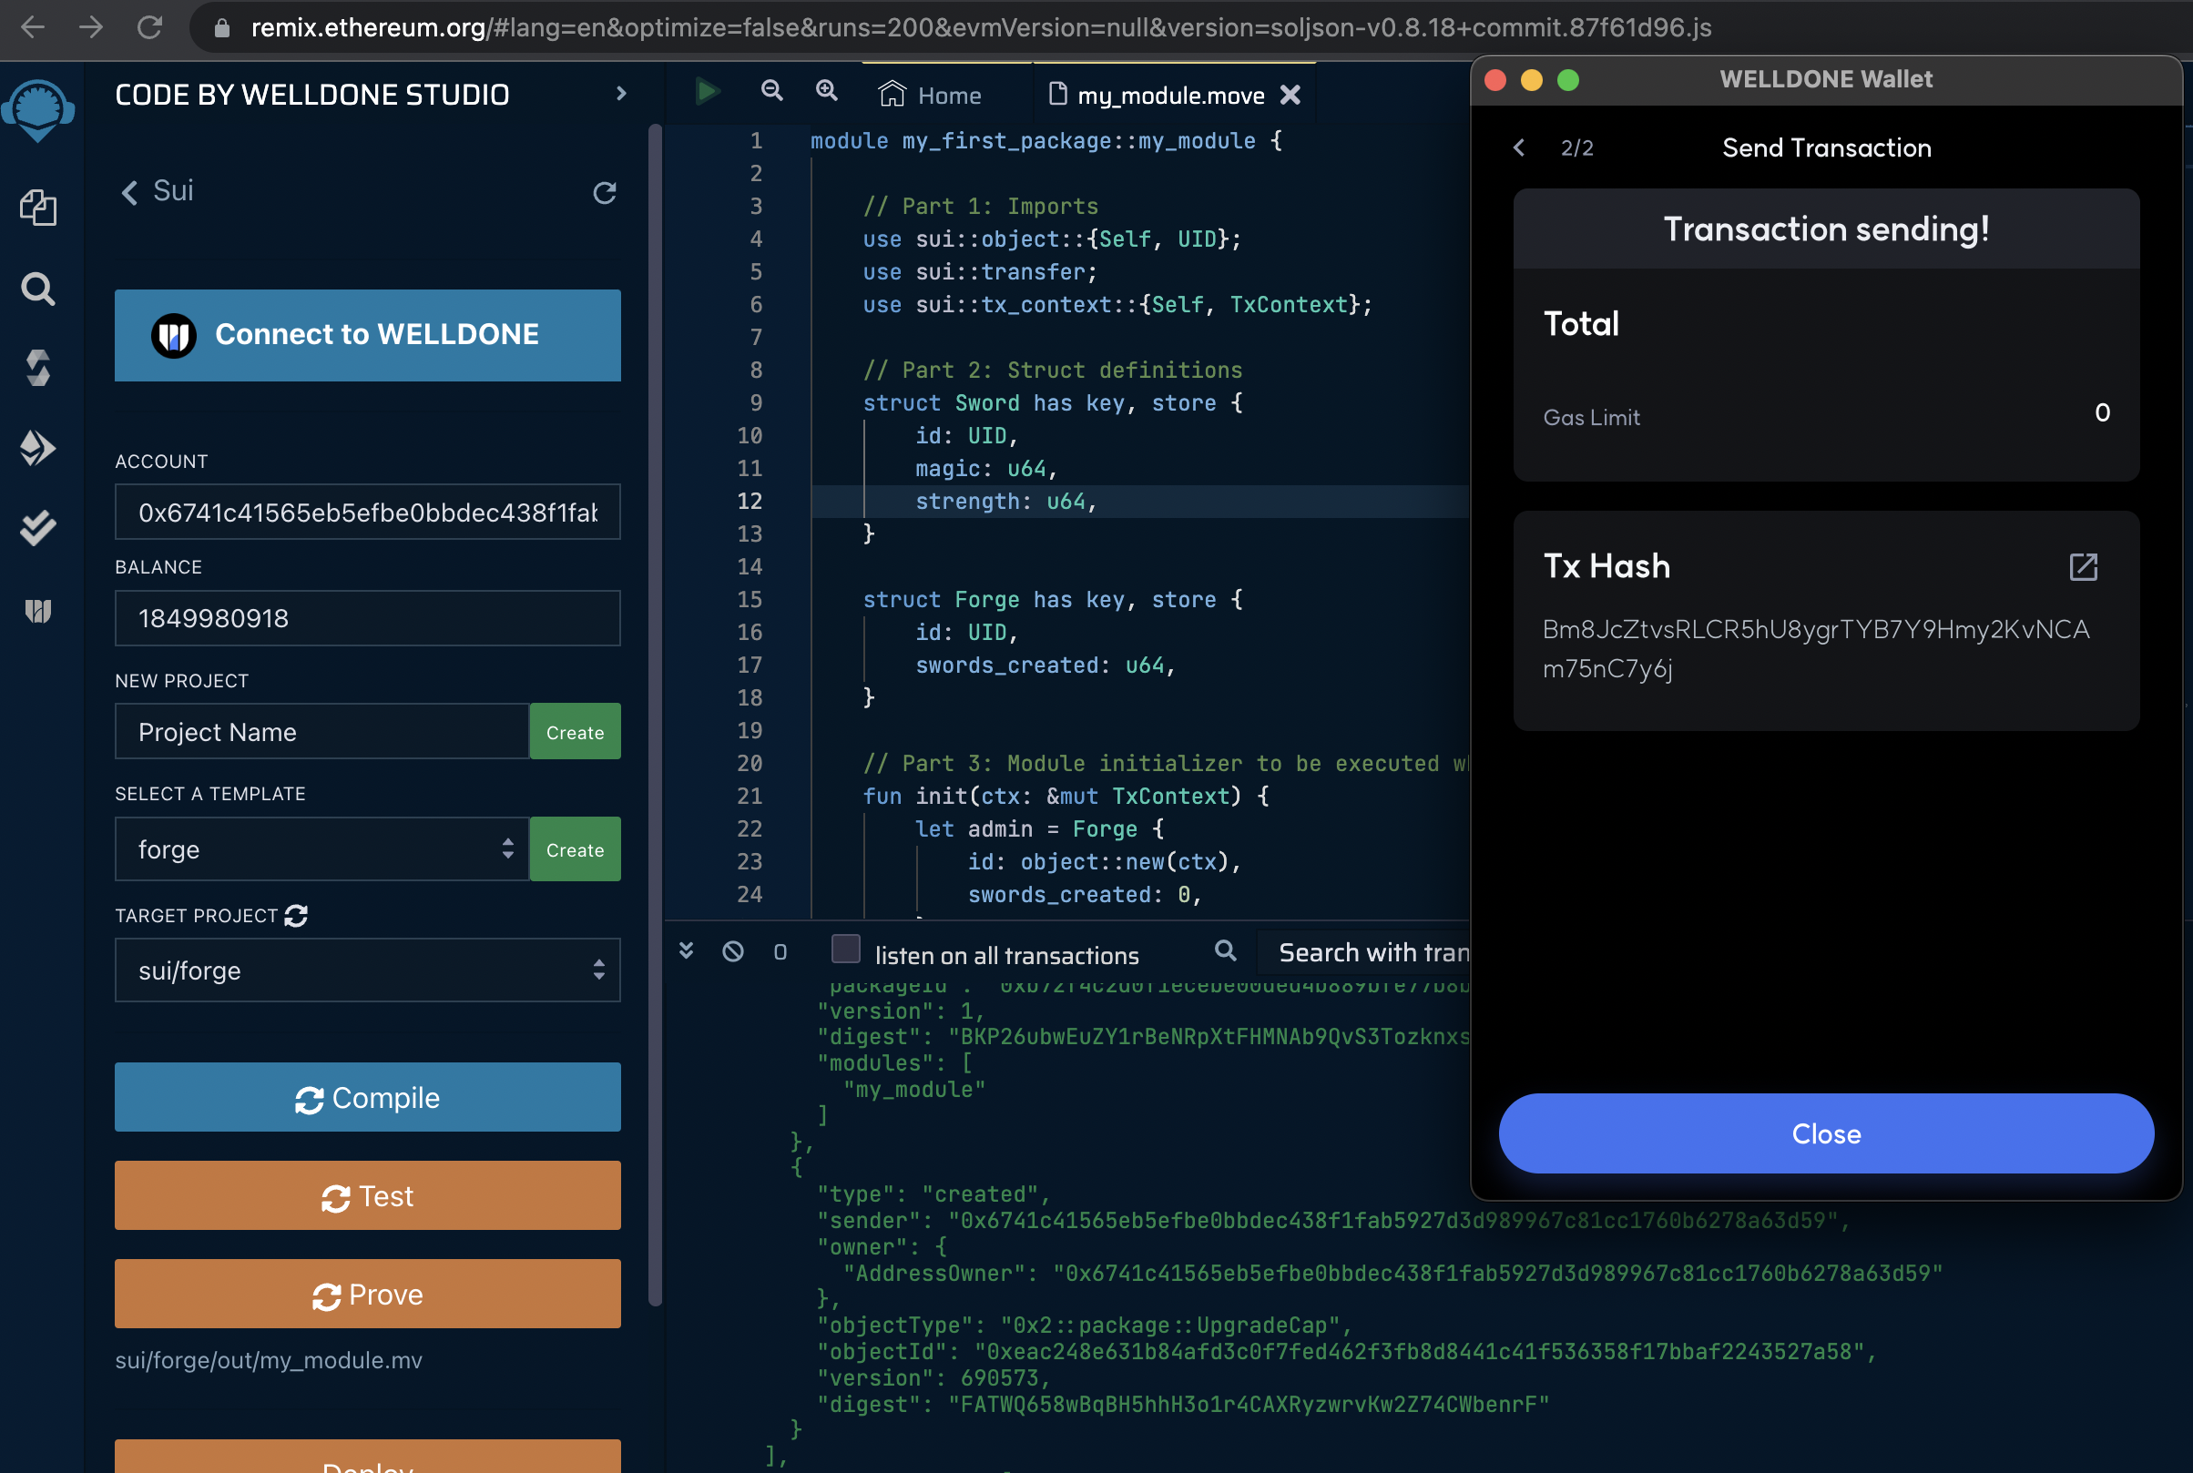This screenshot has width=2193, height=1473.
Task: Navigate back in the browser
Action: coord(33,27)
